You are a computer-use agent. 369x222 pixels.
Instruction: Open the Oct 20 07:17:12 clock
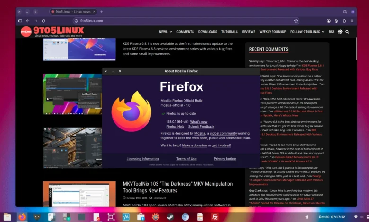pyautogui.click(x=332, y=217)
